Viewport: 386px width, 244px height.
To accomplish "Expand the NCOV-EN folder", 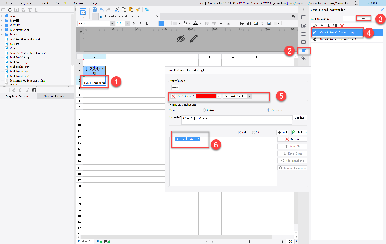I will [x=2, y=25].
